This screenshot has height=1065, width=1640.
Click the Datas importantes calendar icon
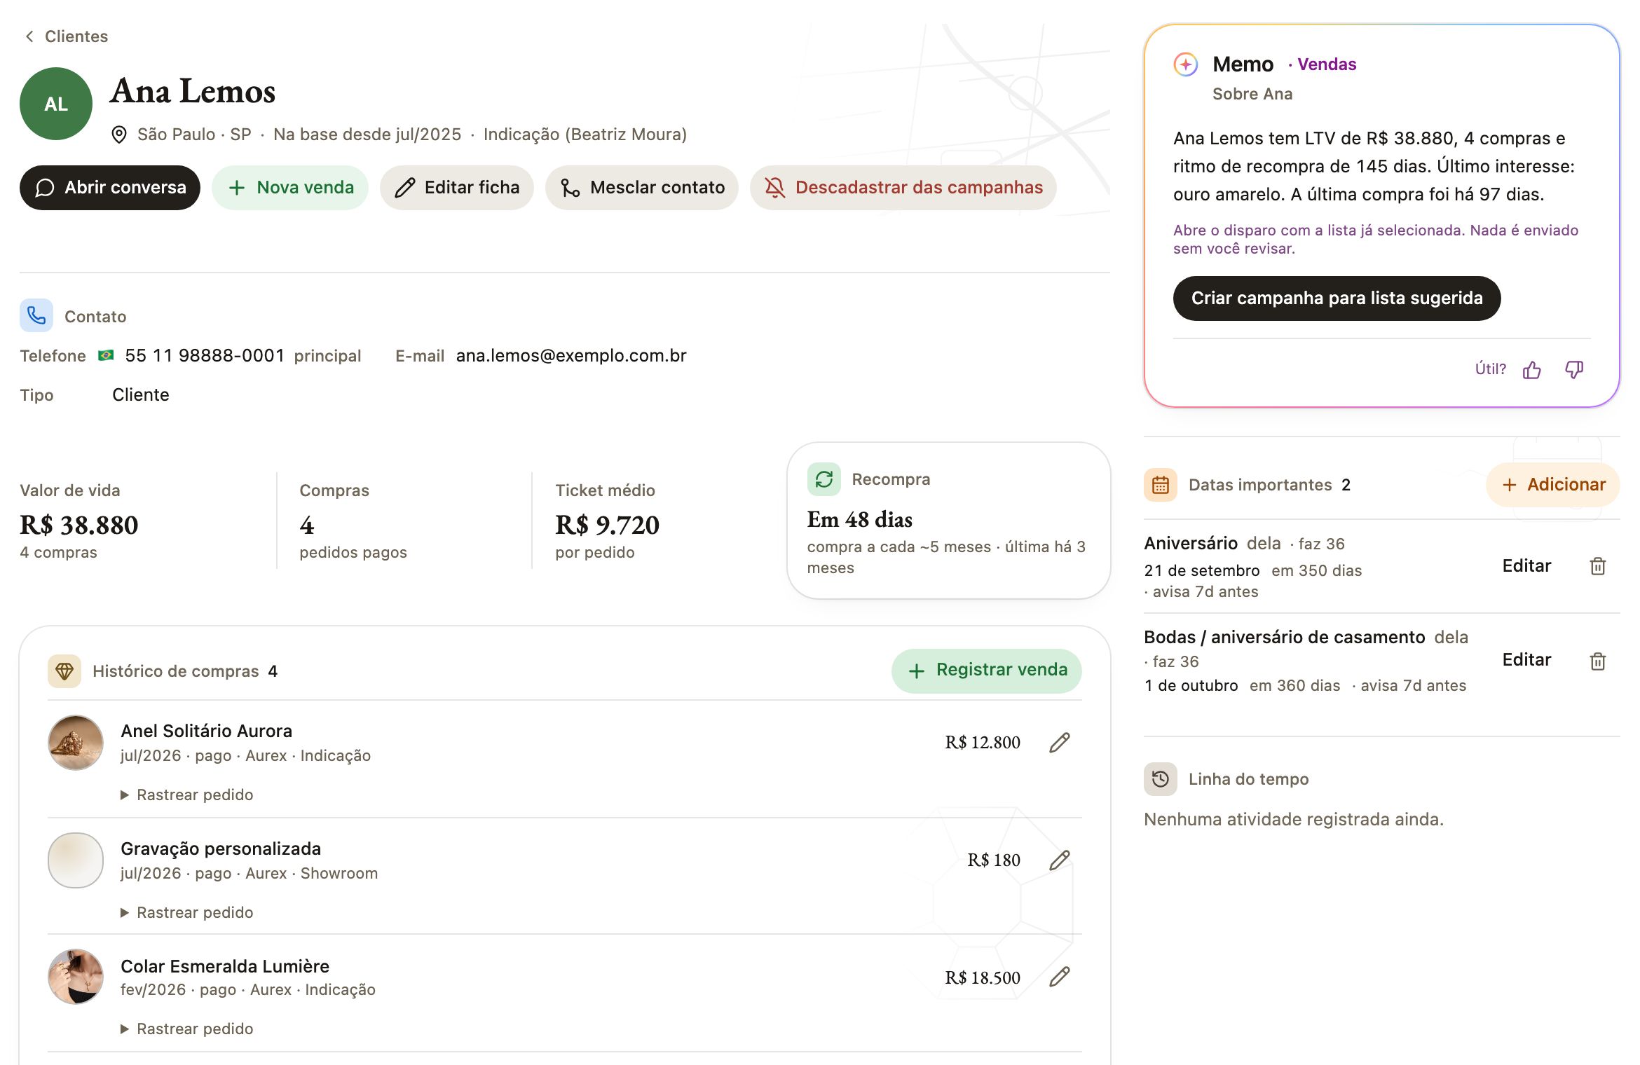[1161, 485]
